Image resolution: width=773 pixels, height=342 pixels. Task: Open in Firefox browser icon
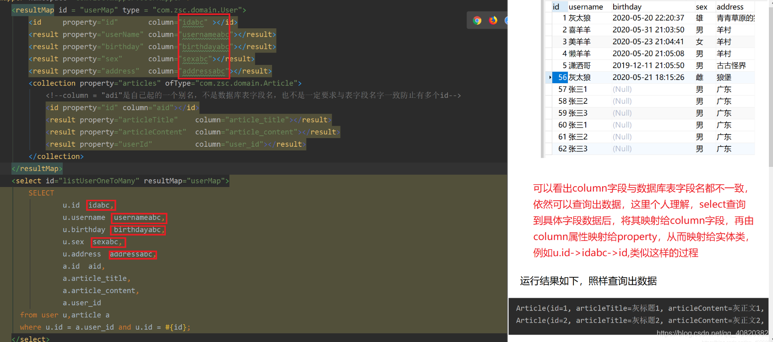493,21
